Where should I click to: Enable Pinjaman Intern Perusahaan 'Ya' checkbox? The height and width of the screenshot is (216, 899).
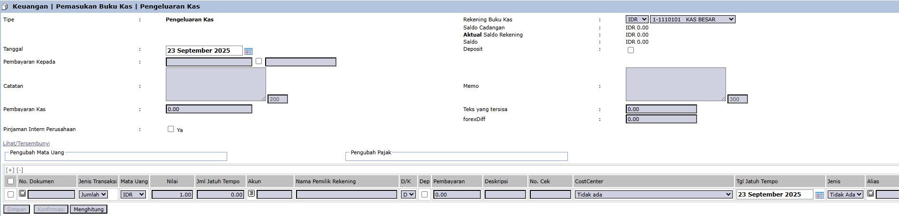click(171, 129)
